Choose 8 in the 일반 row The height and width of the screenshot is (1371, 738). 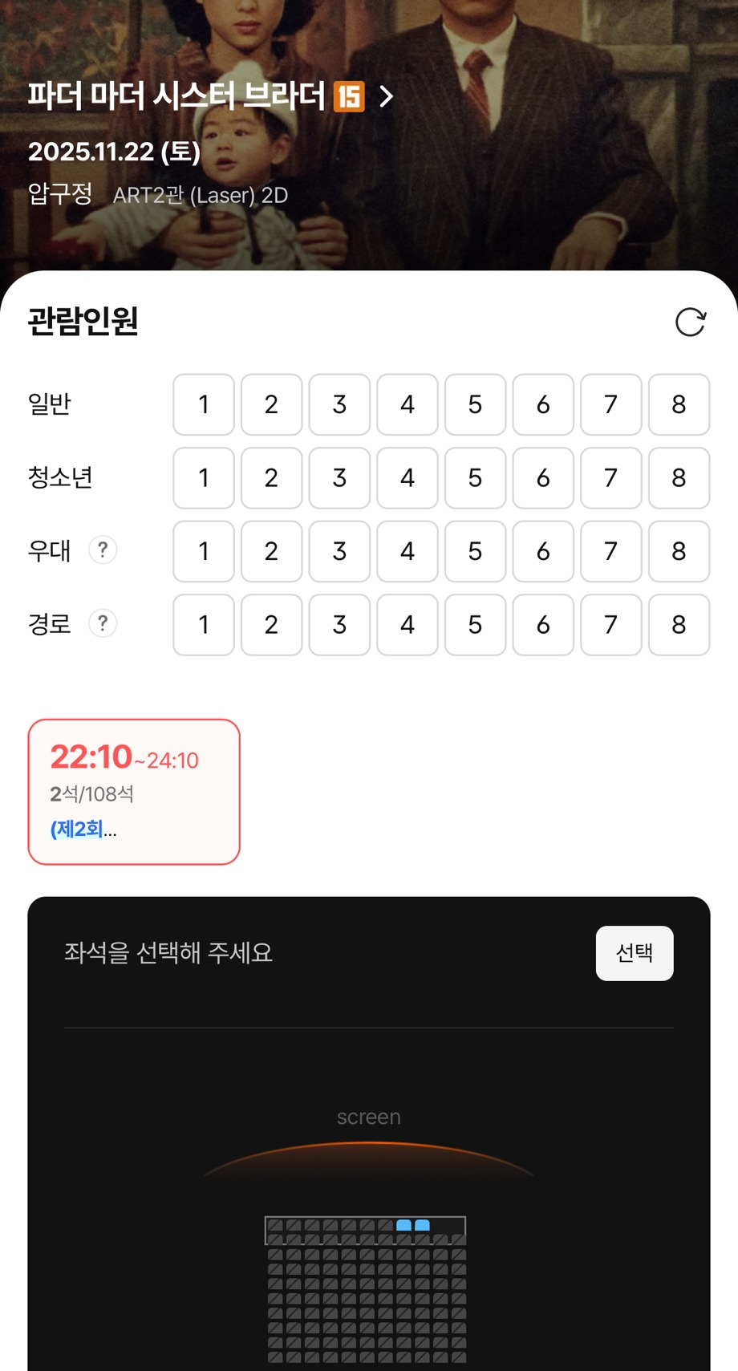679,404
